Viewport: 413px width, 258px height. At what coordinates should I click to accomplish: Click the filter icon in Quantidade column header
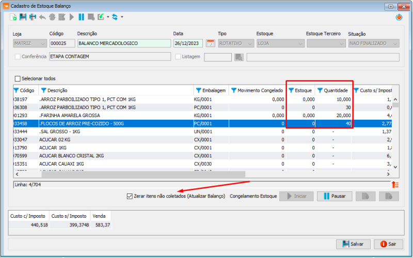320,90
